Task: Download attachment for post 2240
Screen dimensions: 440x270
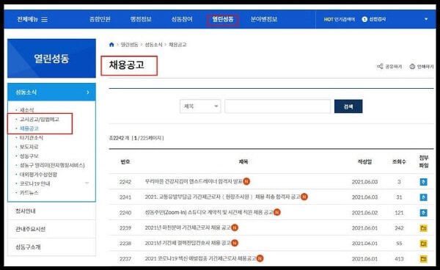Action: 423,213
